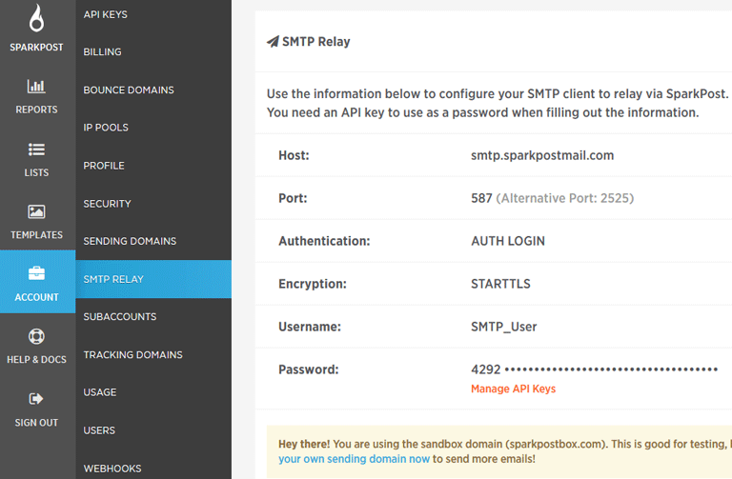View the Usage page

click(x=100, y=392)
